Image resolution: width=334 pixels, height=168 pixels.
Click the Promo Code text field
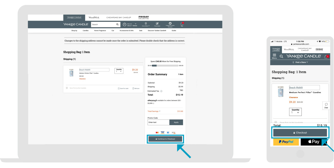tap(159, 122)
